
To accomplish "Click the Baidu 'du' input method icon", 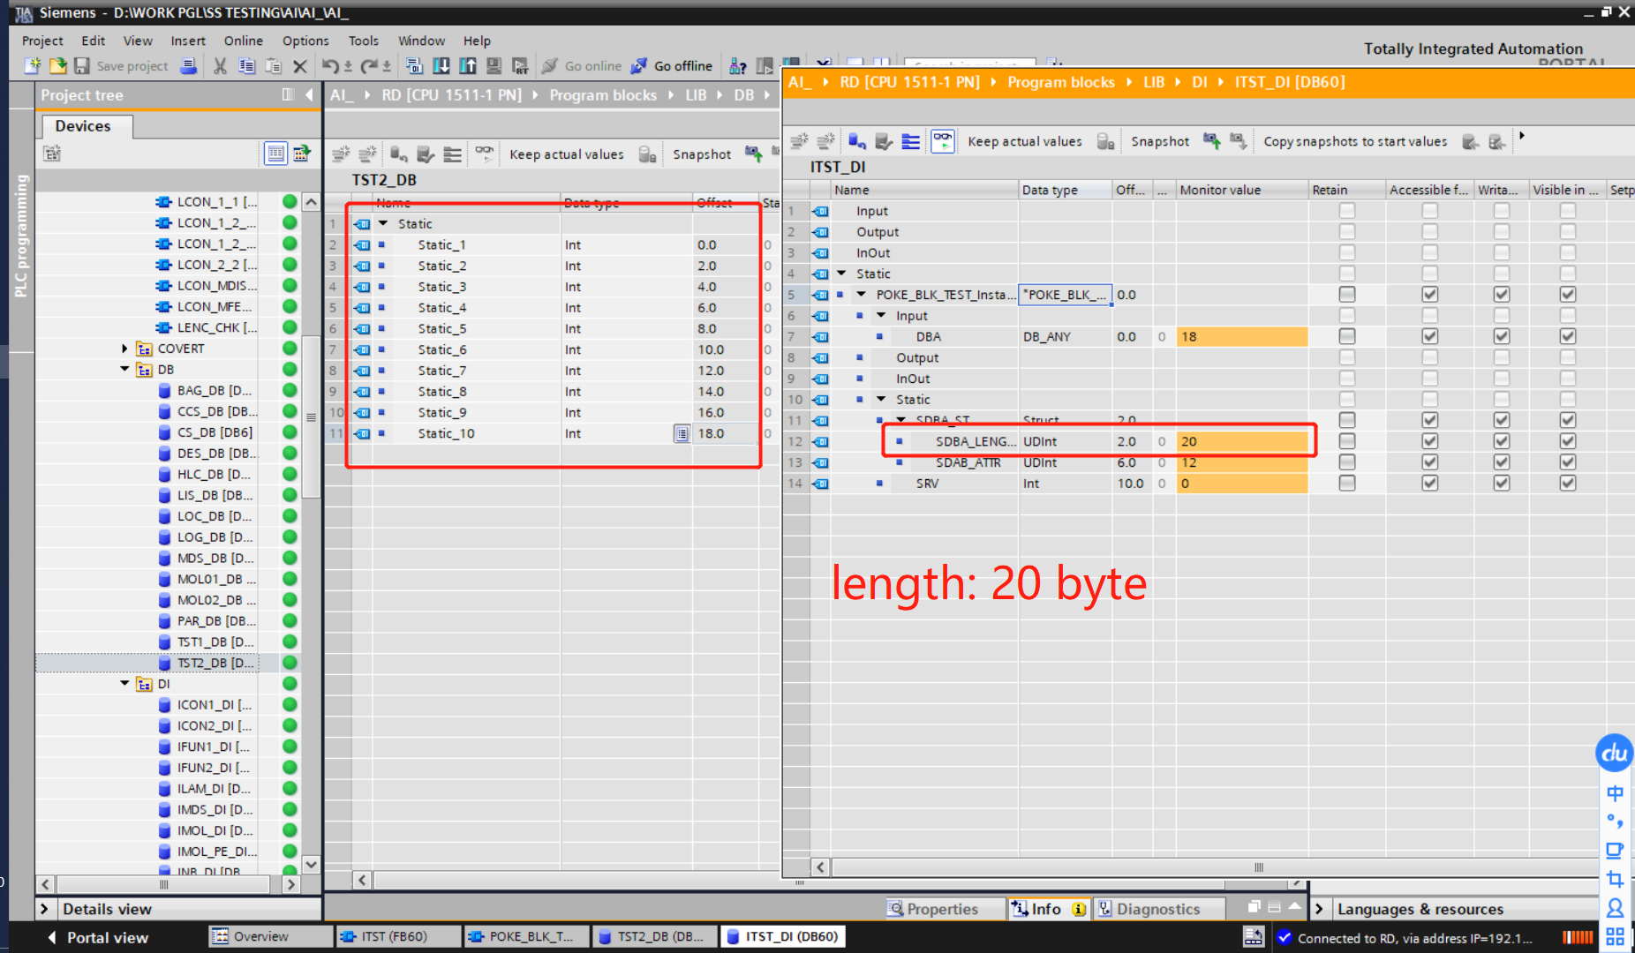I will click(1615, 753).
